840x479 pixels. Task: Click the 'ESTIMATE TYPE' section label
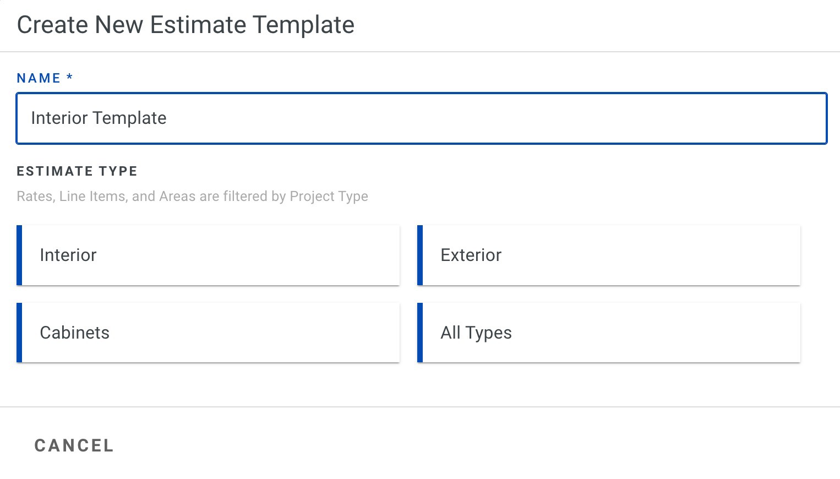point(77,171)
